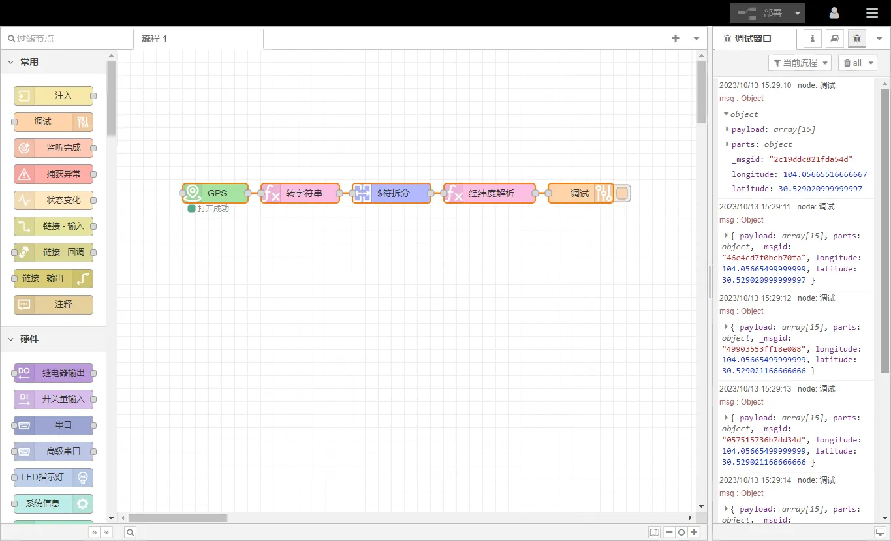Click zoom in plus button
Screen dimensions: 891x541
[695, 533]
